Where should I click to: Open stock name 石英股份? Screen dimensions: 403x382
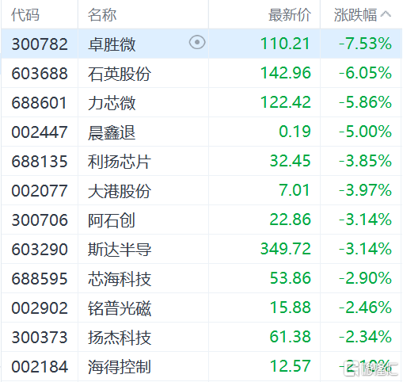click(x=120, y=74)
